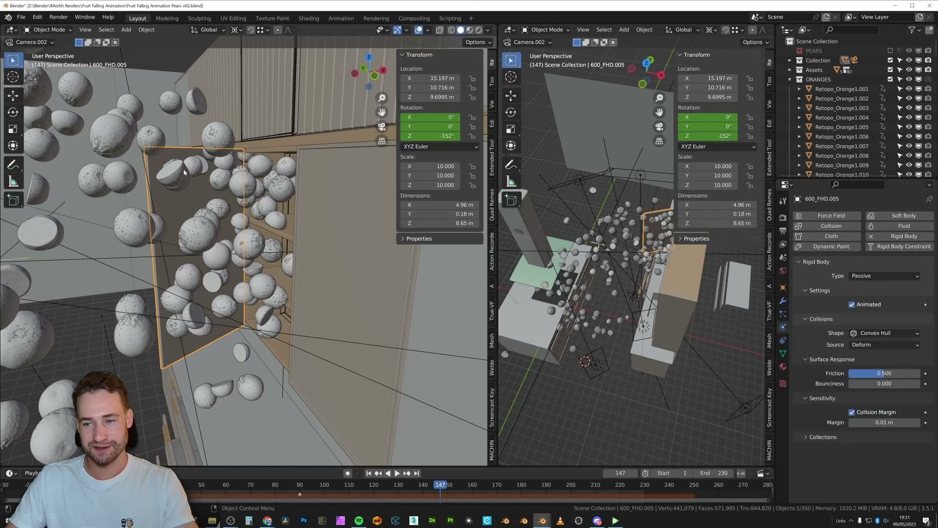The image size is (938, 528).
Task: Open Photoshop from the taskbar
Action: point(304,521)
